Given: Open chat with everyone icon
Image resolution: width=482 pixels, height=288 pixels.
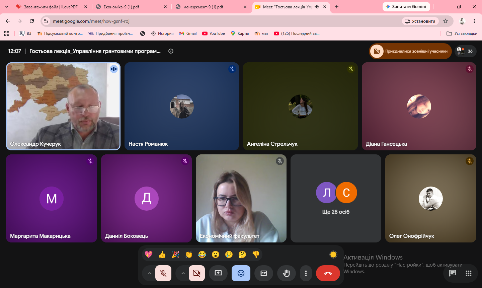Looking at the screenshot, I should pos(453,273).
